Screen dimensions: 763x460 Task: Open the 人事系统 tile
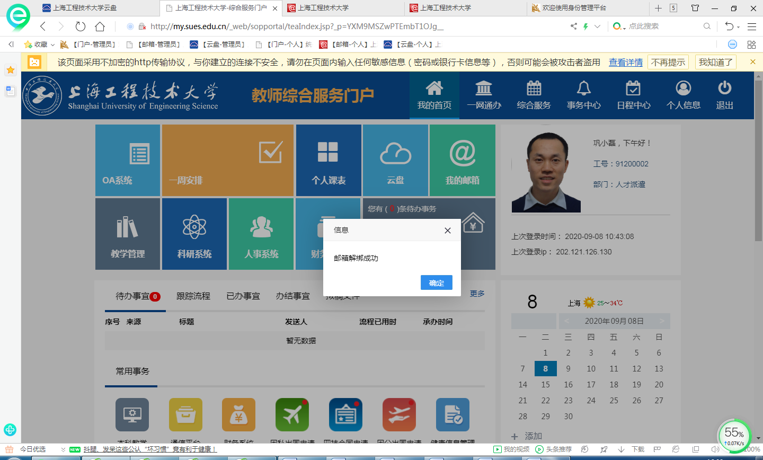[261, 234]
